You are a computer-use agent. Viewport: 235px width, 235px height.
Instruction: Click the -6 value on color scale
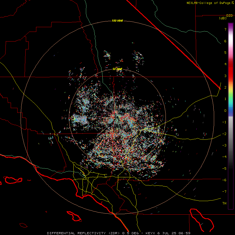pyautogui.click(x=224, y=180)
